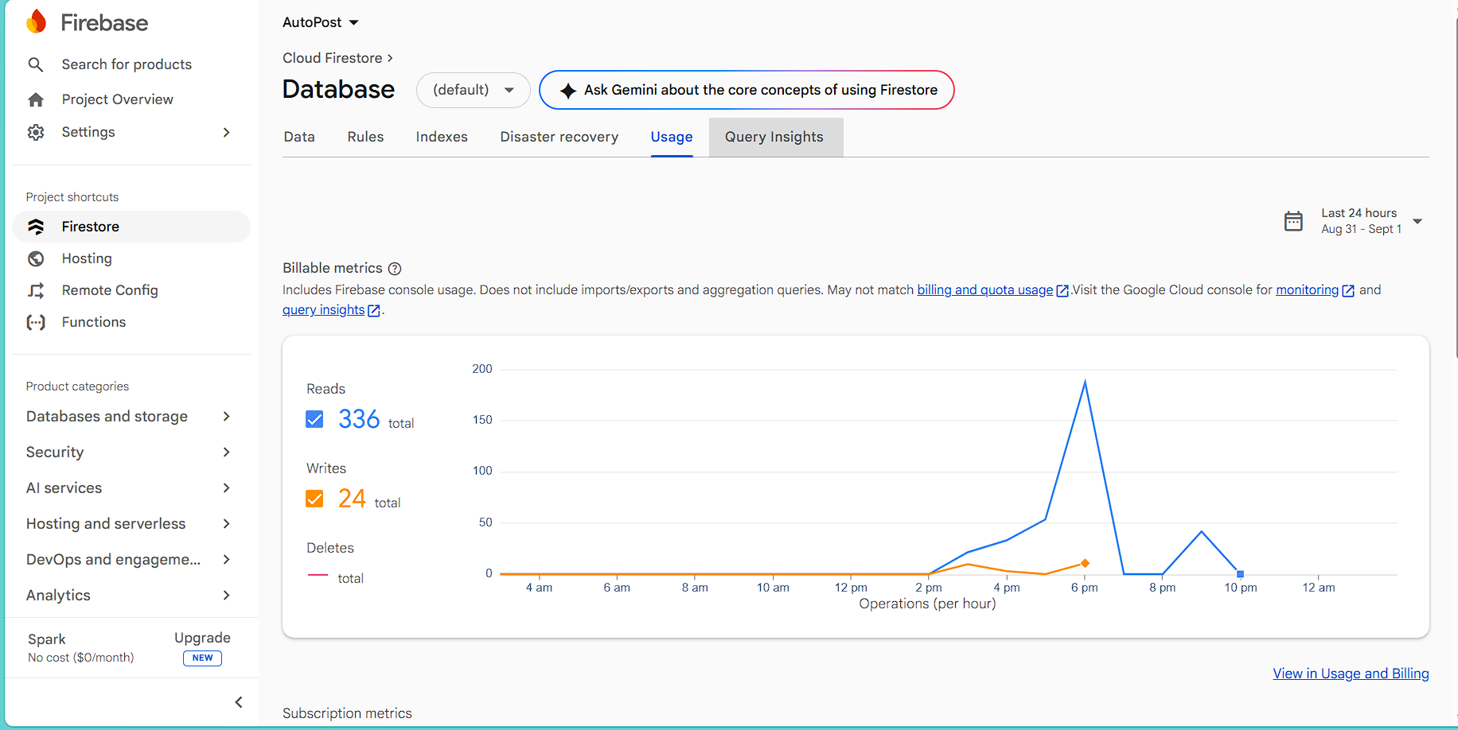The height and width of the screenshot is (730, 1458).
Task: Click the search magnifier icon
Action: [36, 64]
